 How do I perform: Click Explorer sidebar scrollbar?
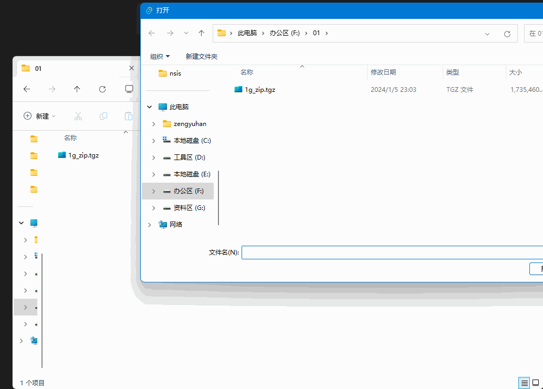42,311
